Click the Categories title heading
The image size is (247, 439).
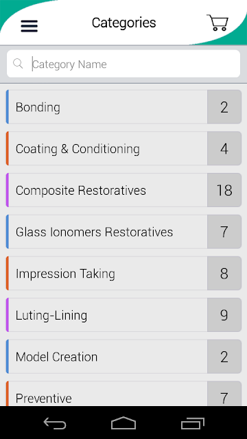click(123, 23)
